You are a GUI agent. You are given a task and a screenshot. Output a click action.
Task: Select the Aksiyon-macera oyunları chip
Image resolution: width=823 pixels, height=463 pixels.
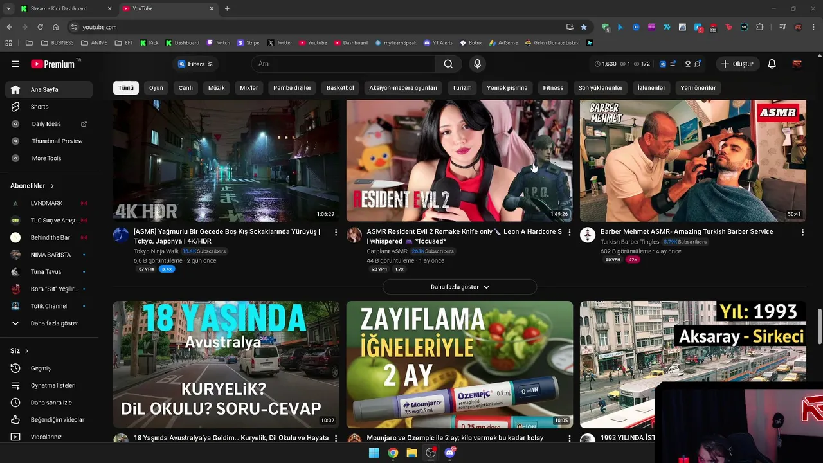click(403, 87)
